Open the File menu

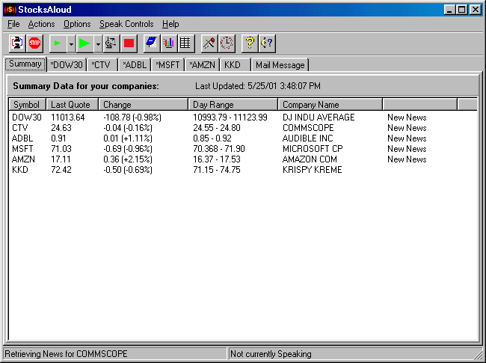13,24
